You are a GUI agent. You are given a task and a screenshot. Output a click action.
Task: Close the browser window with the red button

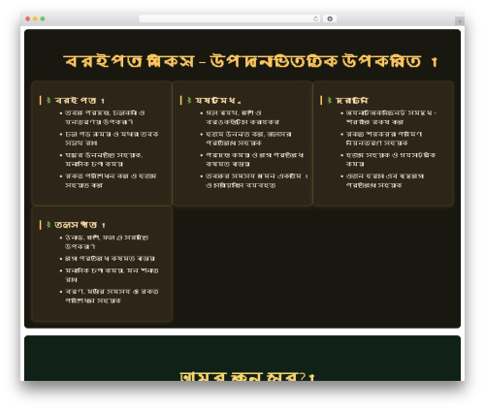tap(28, 18)
